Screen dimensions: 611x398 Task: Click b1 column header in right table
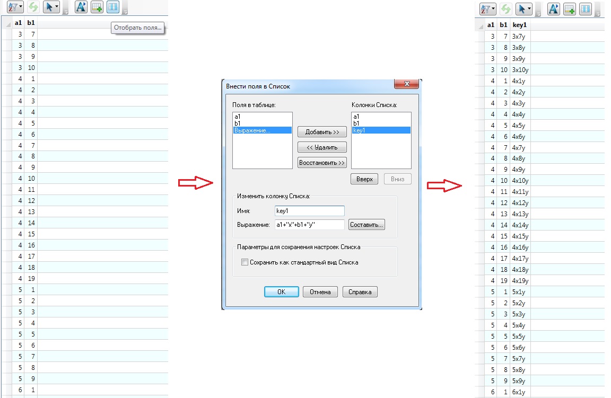pyautogui.click(x=503, y=25)
